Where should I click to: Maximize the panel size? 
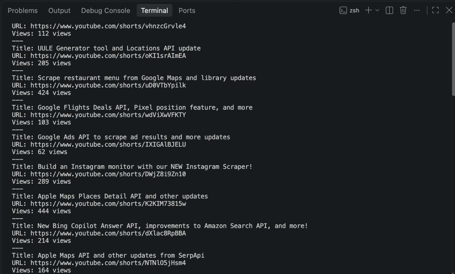click(x=435, y=10)
